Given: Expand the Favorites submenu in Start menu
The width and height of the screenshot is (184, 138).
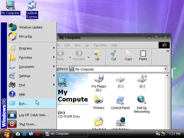Looking at the screenshot, I should [32, 57].
